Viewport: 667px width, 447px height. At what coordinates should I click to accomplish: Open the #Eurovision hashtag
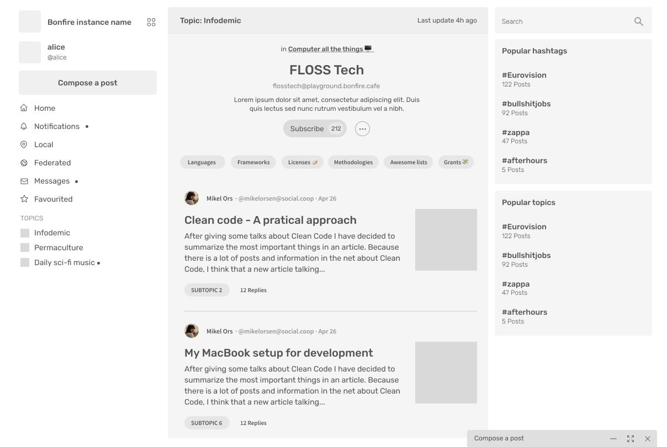524,75
